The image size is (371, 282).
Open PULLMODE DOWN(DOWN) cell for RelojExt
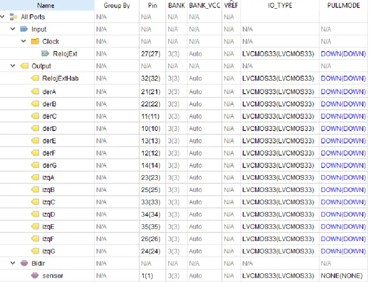pyautogui.click(x=343, y=54)
